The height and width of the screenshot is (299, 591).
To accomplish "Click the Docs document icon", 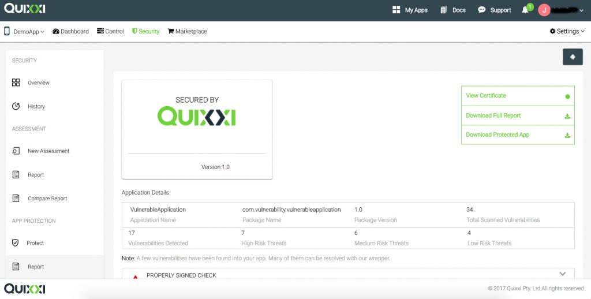I will [444, 10].
